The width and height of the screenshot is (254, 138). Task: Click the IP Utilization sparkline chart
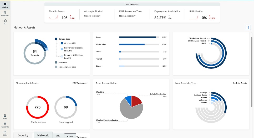(x=194, y=18)
